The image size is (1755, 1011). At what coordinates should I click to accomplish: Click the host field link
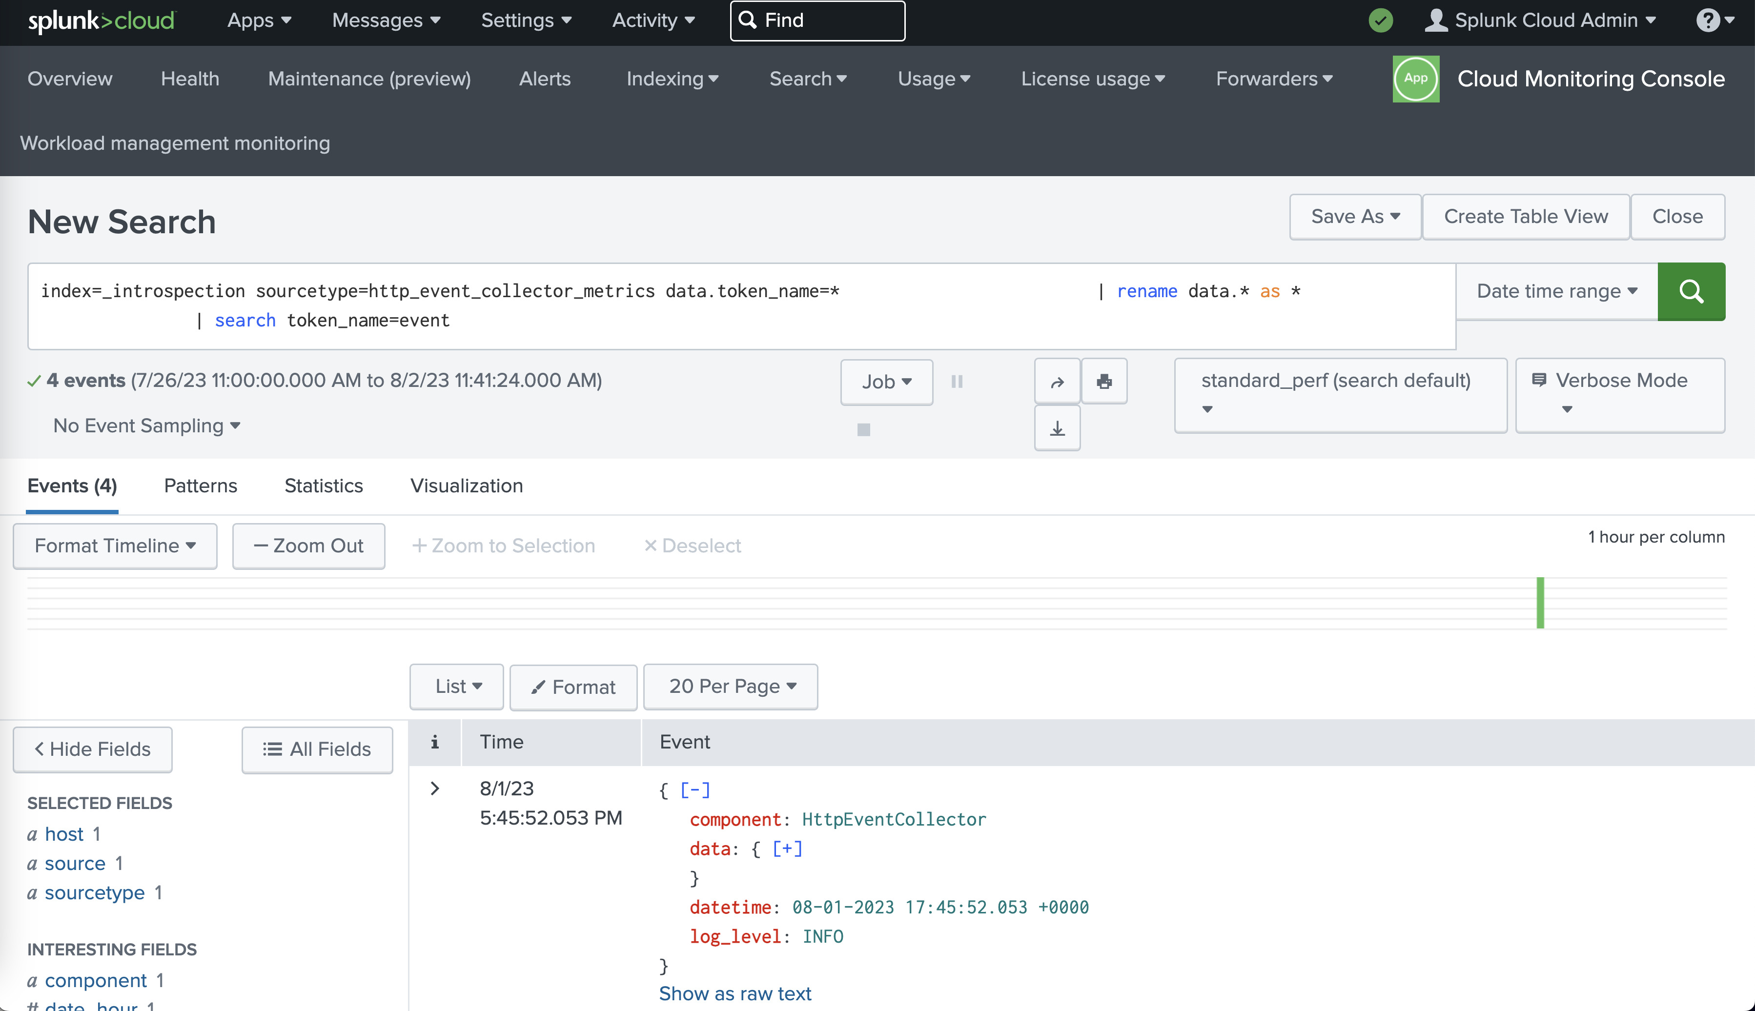coord(64,834)
